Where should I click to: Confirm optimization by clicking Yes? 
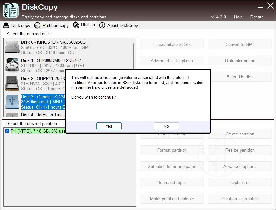[109, 126]
